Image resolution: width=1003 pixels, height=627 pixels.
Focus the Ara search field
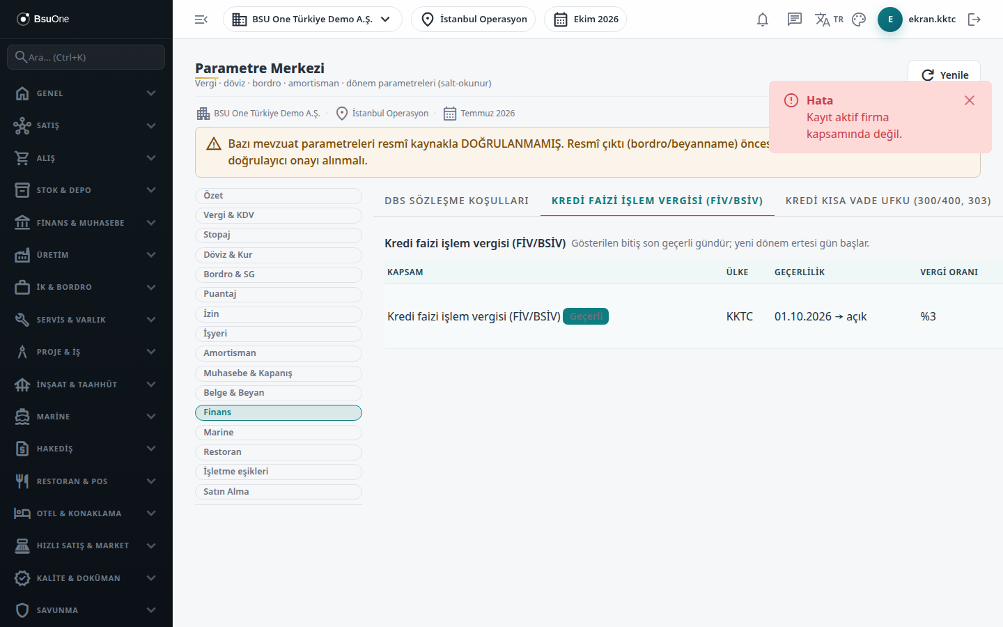[x=86, y=57]
